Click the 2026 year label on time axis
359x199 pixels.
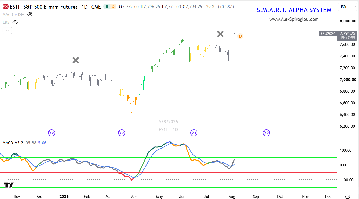click(x=64, y=197)
